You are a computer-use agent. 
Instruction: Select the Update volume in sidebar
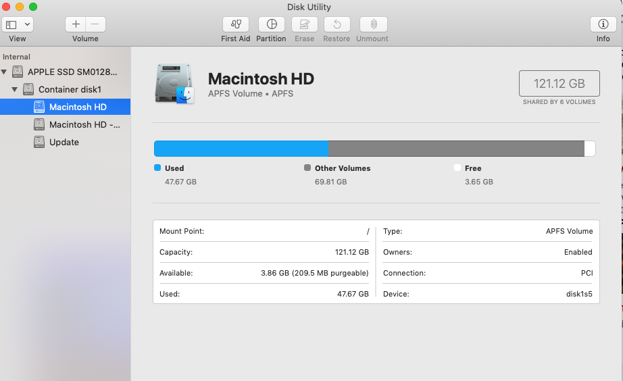(x=65, y=143)
